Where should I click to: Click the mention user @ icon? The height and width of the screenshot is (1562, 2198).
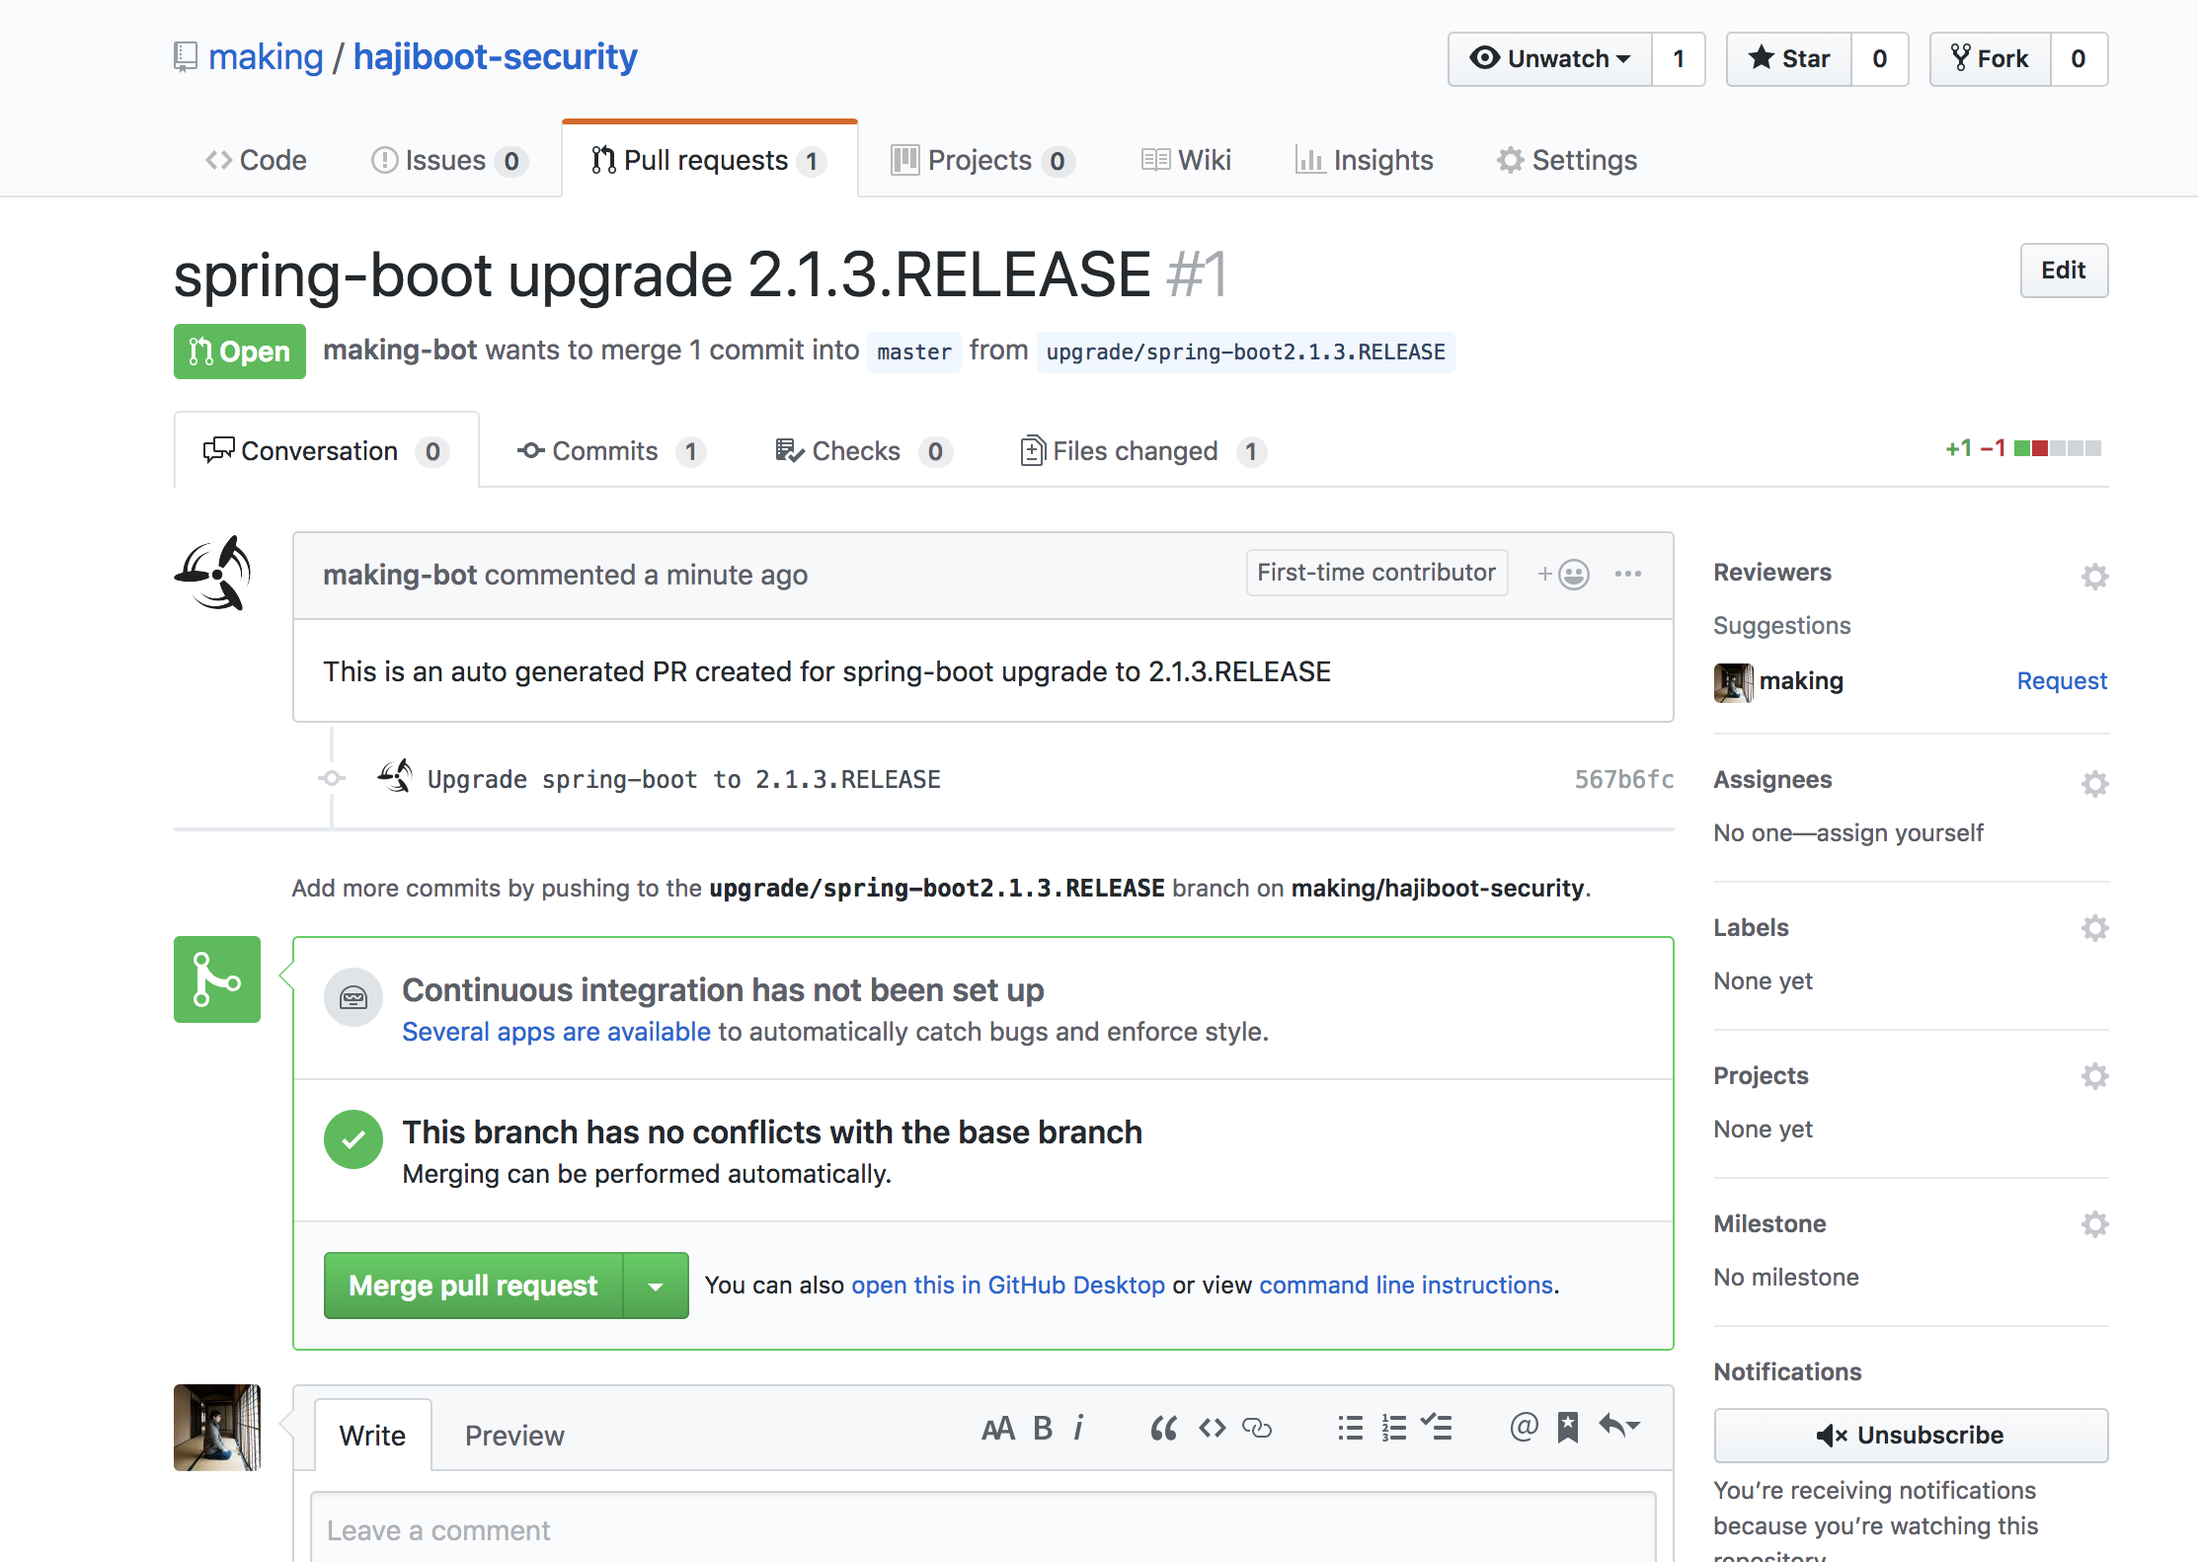click(x=1524, y=1427)
